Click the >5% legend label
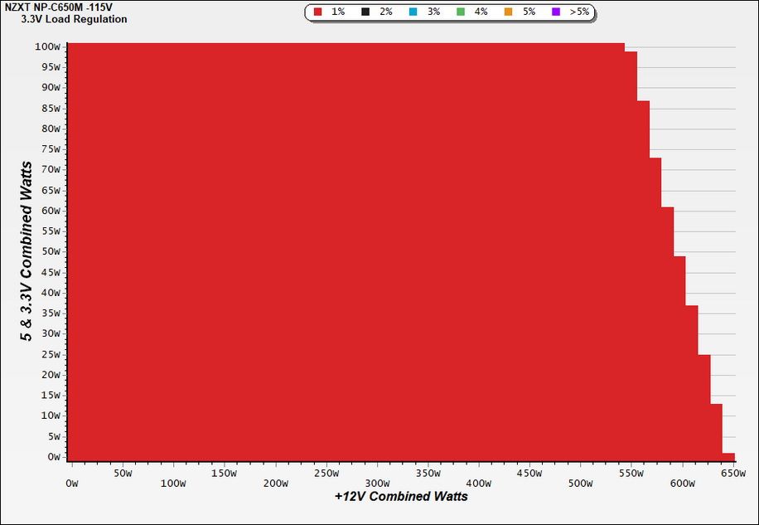 [579, 12]
